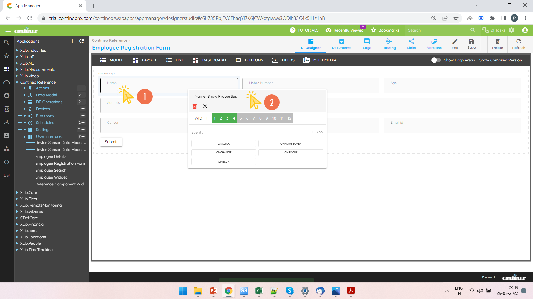Toggle Show Drop Areas switch
This screenshot has height=299, width=533.
(436, 60)
